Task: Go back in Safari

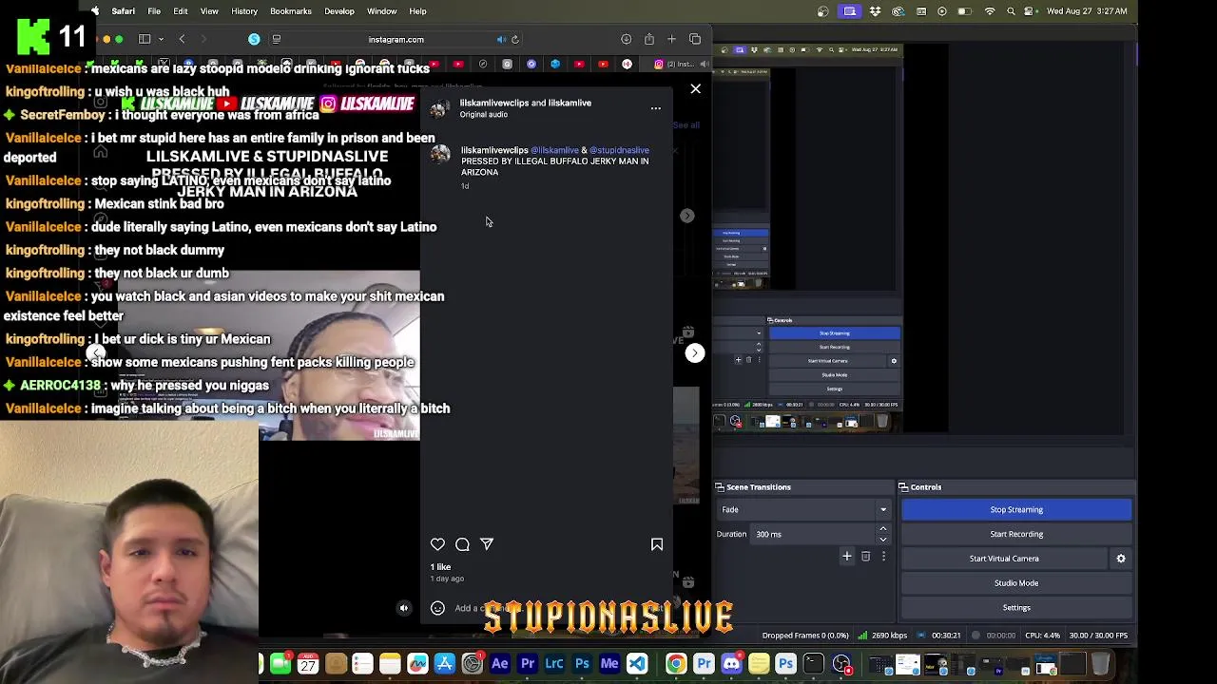Action: click(x=182, y=39)
